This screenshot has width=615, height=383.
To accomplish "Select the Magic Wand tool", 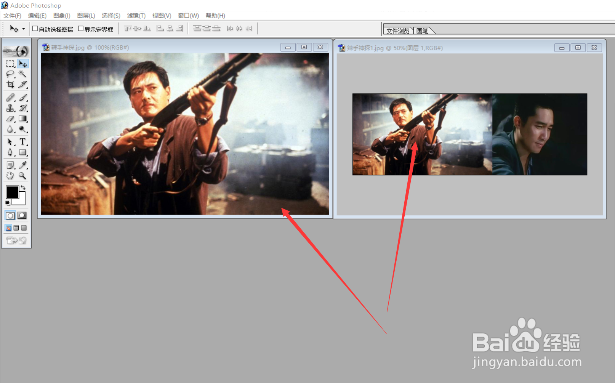I will (x=22, y=74).
